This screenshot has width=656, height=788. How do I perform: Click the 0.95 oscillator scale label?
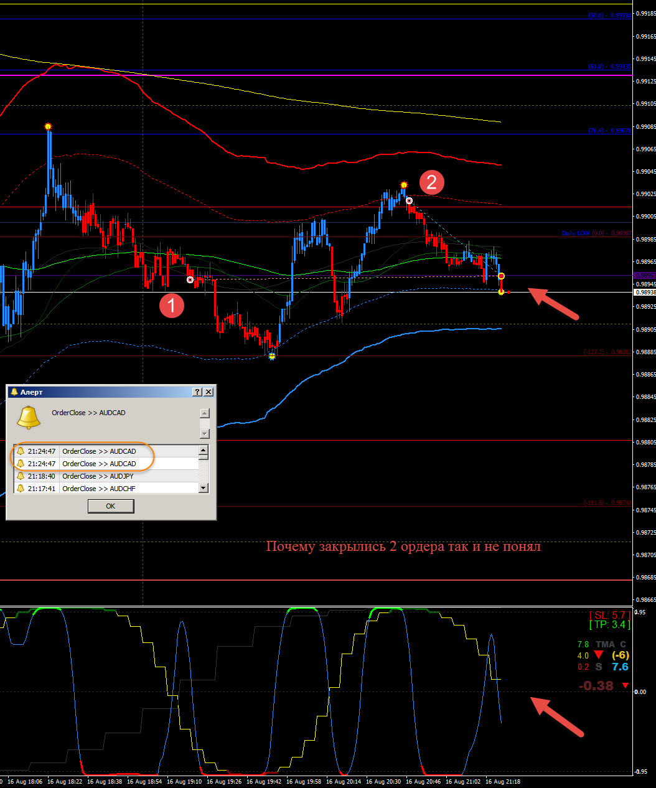click(640, 612)
